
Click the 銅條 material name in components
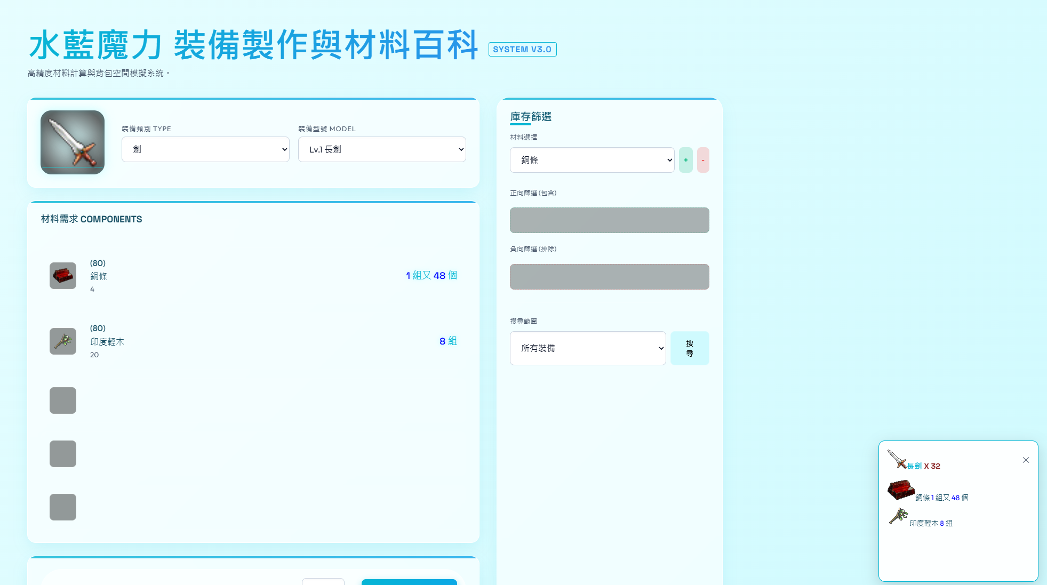tap(99, 276)
